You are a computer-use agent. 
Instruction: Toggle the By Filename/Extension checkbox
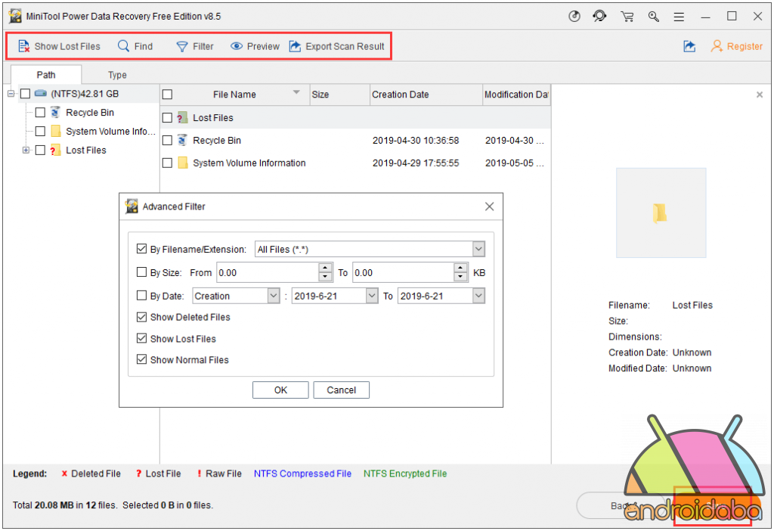141,248
